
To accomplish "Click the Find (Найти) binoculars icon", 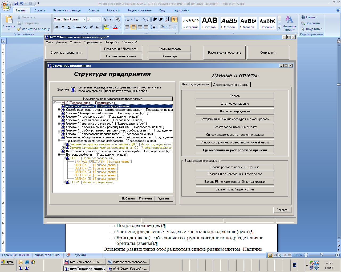I will click(x=303, y=17).
